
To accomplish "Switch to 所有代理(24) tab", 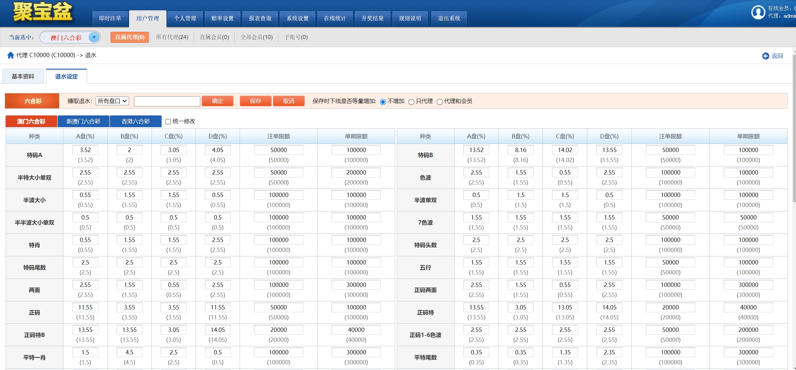I will 172,37.
